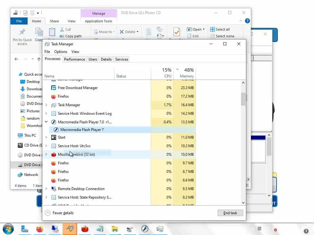Select This PC in Explorer navigation pane

[27, 136]
